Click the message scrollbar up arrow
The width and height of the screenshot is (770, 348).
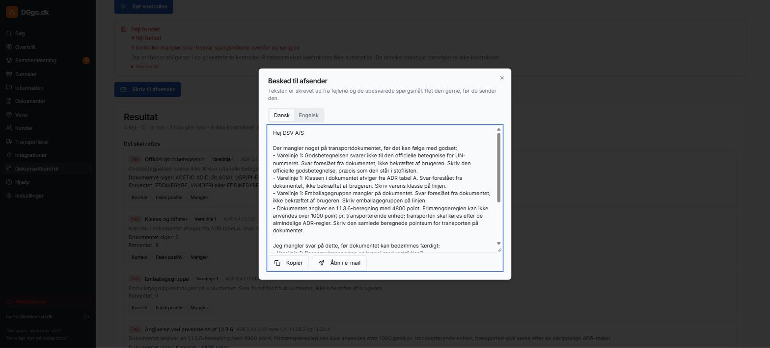tap(499, 129)
